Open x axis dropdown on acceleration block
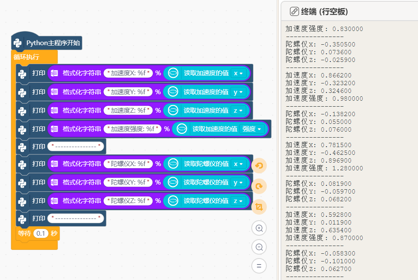Image resolution: width=418 pixels, height=280 pixels. point(238,73)
